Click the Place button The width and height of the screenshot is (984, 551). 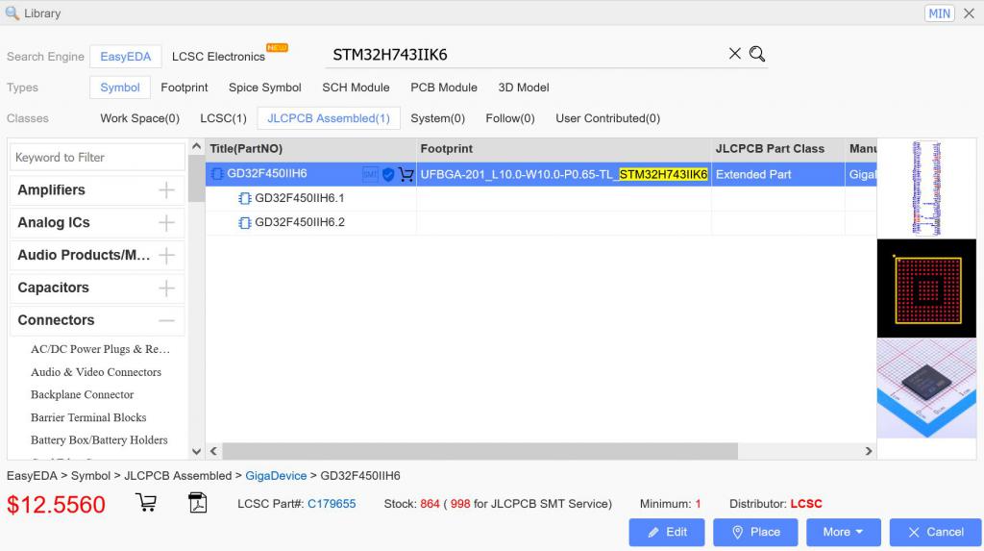[754, 532]
